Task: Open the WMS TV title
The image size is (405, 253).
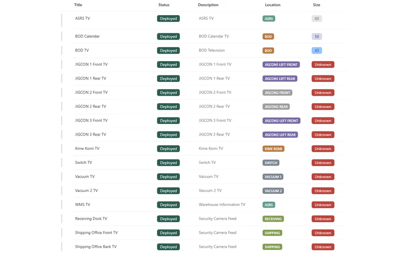Action: (83, 205)
